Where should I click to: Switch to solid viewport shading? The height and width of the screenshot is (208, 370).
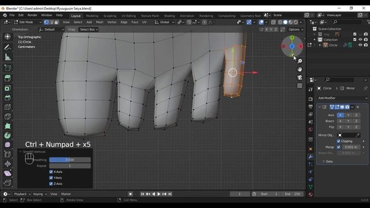coord(285,22)
